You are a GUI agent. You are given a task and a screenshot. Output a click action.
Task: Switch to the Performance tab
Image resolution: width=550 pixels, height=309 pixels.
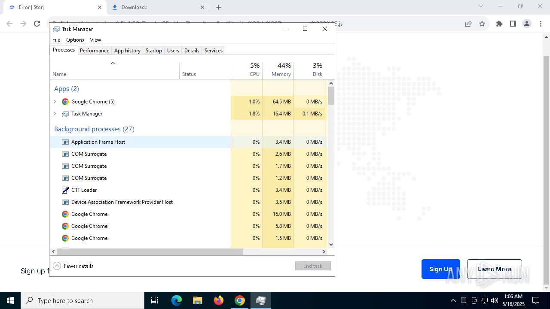tap(95, 51)
